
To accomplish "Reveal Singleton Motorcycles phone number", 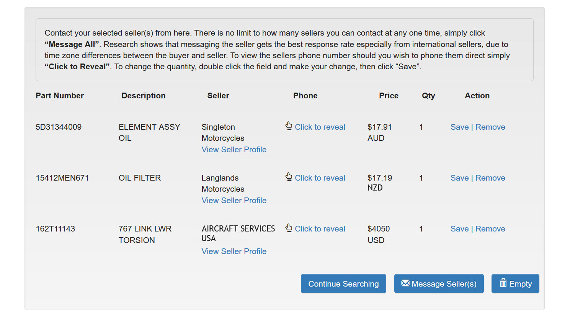I will [320, 127].
